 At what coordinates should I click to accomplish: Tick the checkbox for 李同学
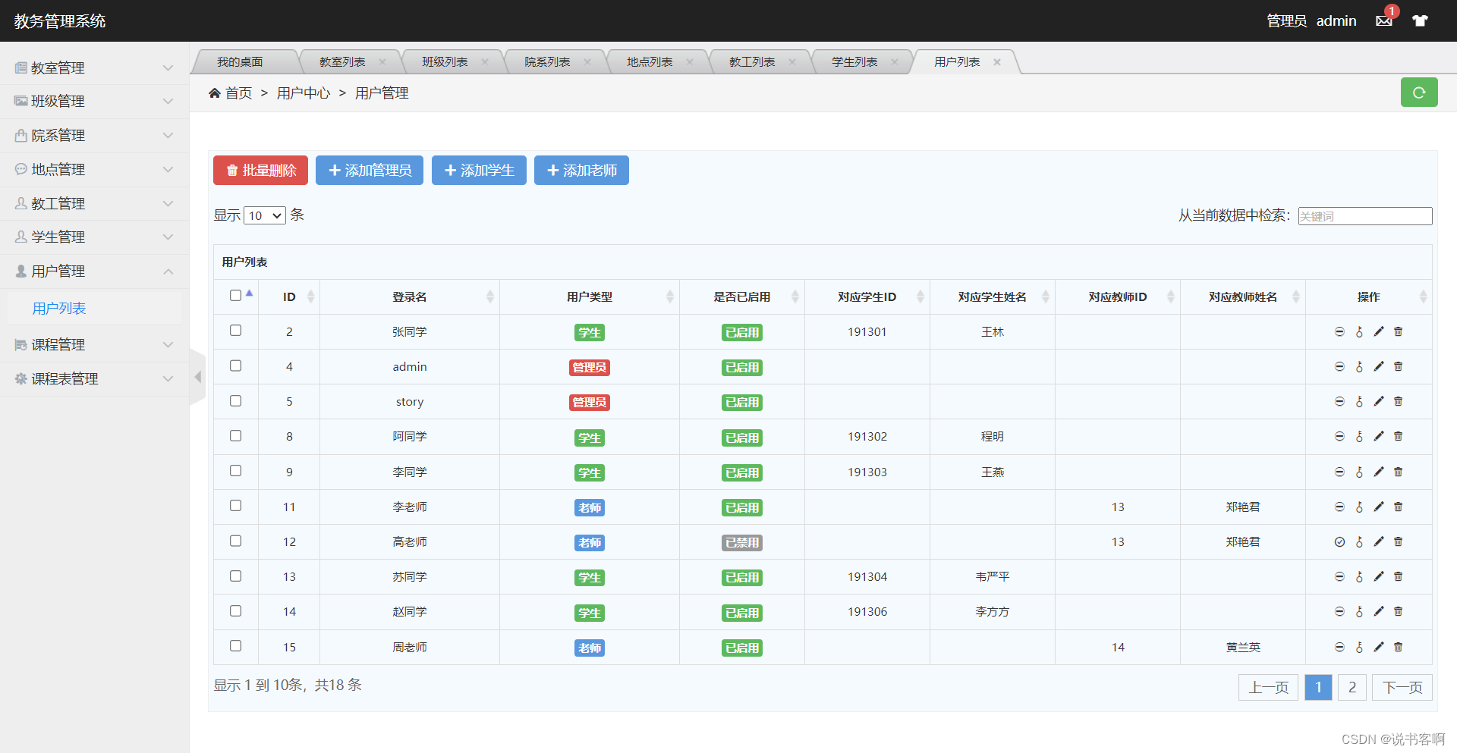point(235,471)
